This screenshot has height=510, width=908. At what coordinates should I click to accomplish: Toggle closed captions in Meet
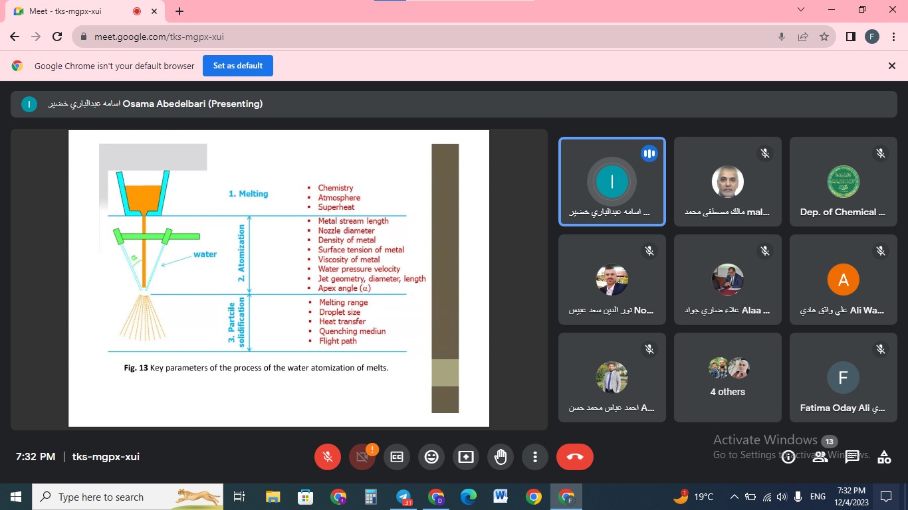(x=397, y=457)
